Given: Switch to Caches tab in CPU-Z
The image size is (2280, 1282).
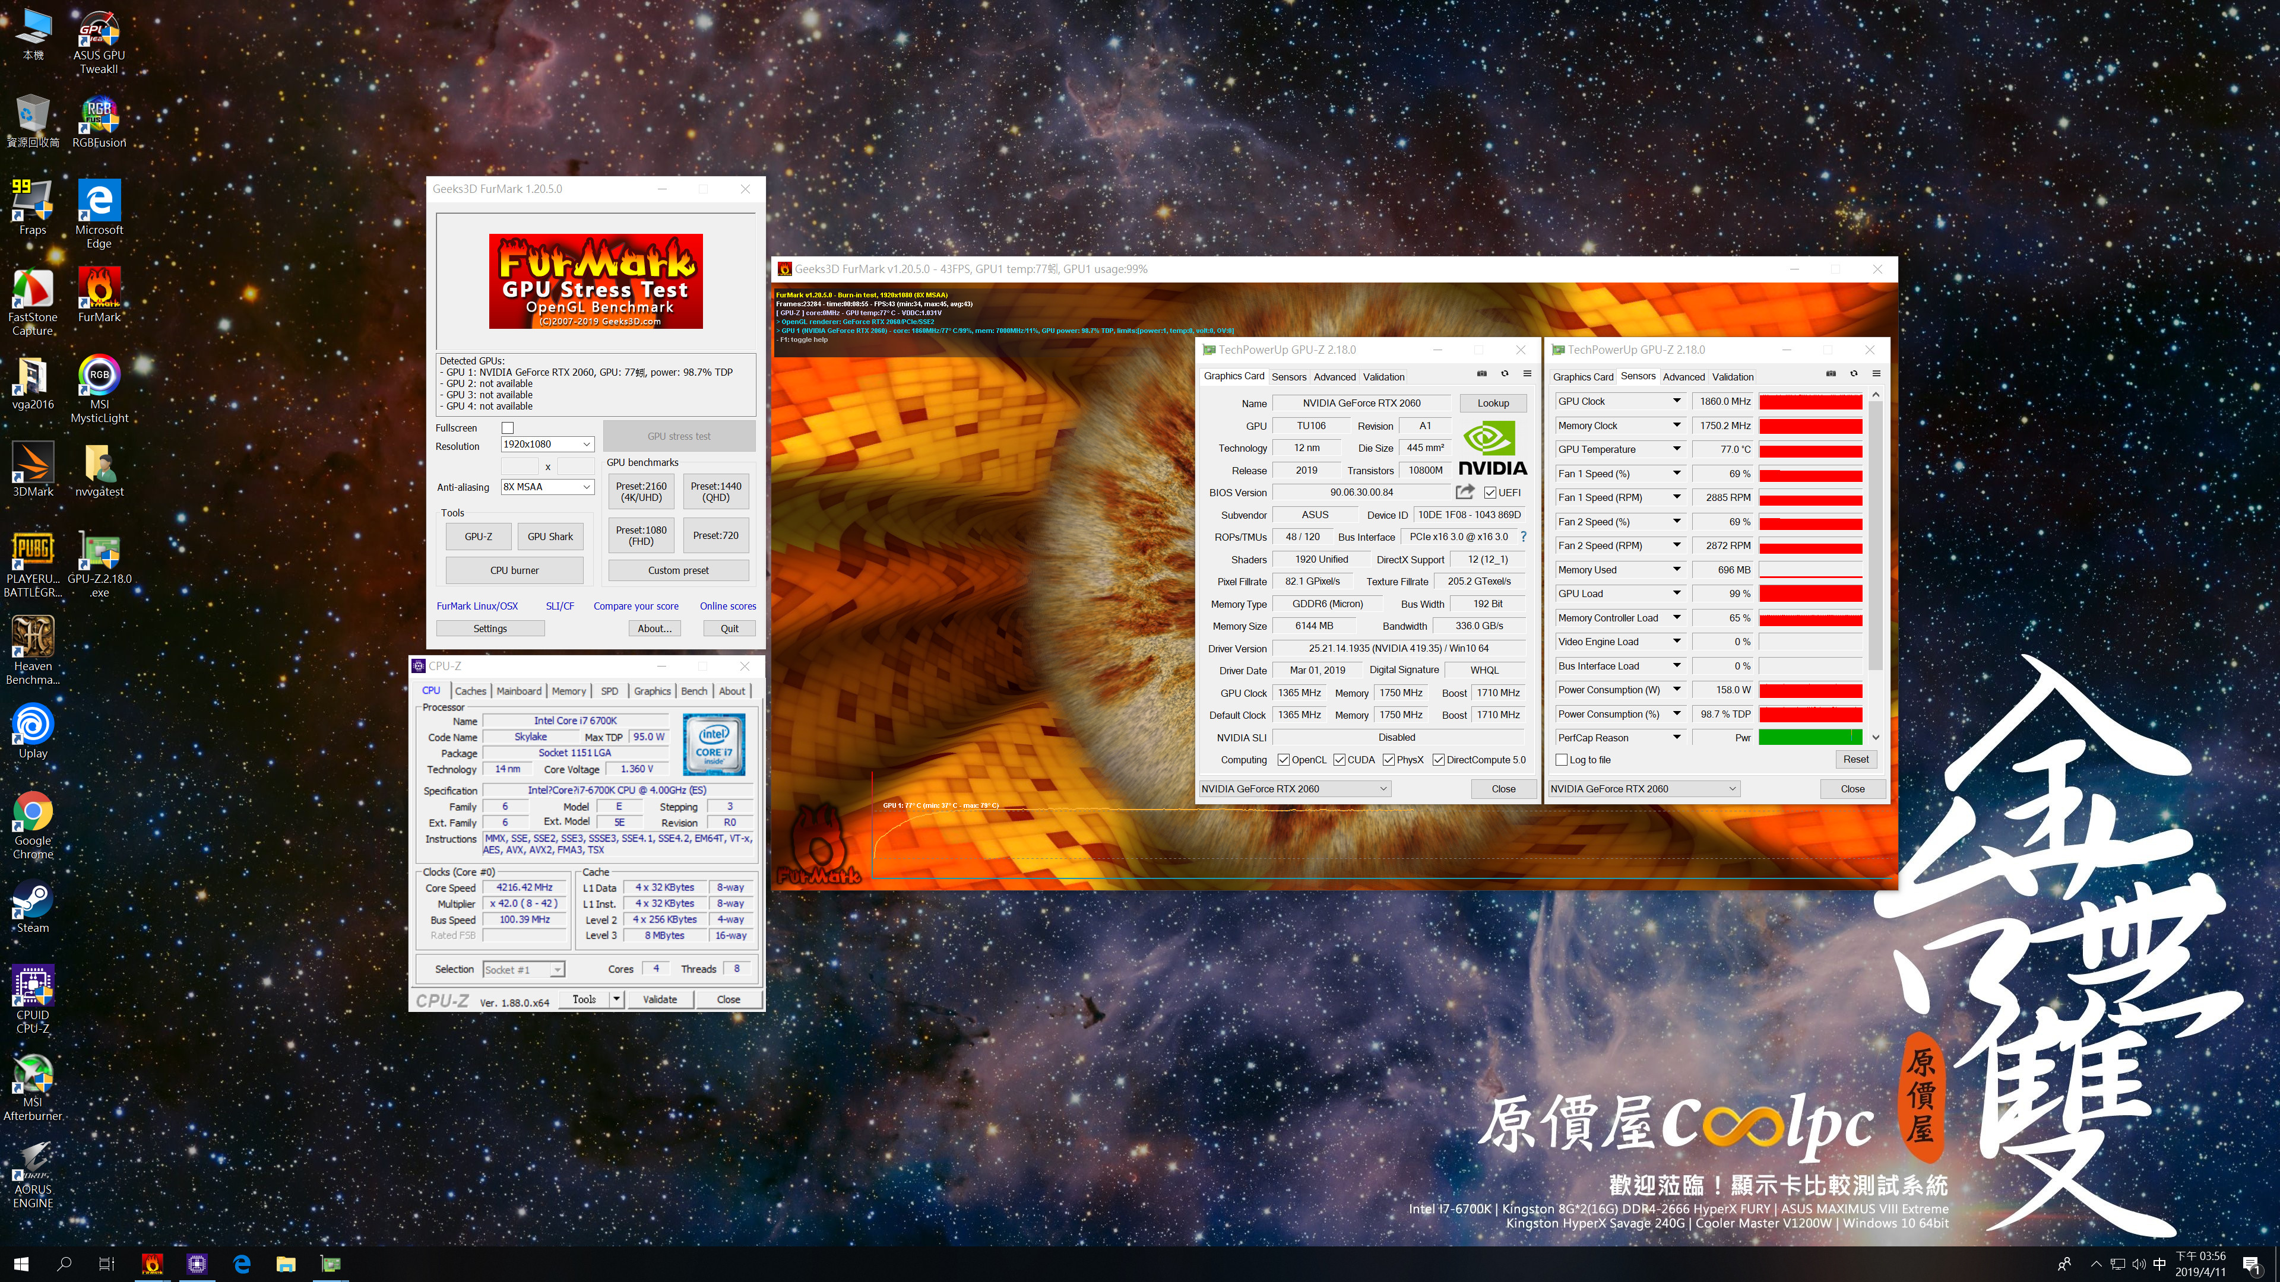Looking at the screenshot, I should coord(470,691).
